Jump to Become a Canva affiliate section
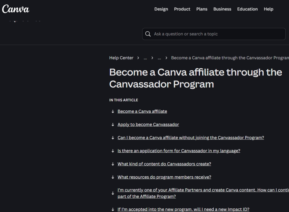This screenshot has width=289, height=212. (x=142, y=111)
